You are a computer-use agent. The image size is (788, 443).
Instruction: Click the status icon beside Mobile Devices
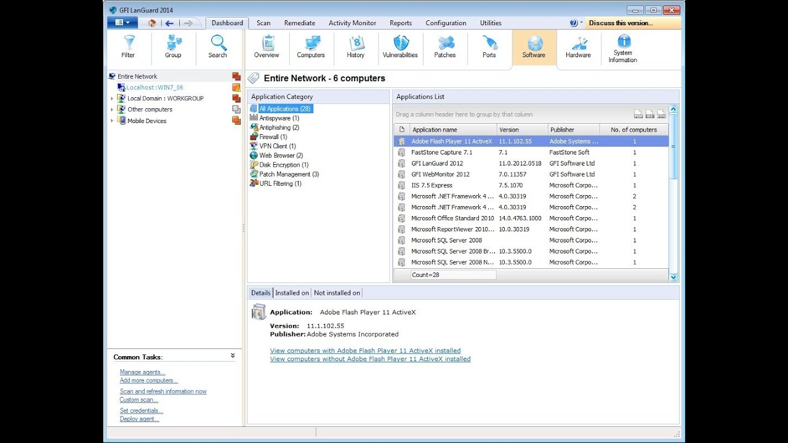(x=236, y=121)
